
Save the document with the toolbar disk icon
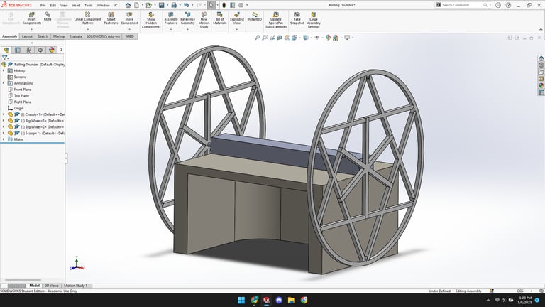point(163,5)
